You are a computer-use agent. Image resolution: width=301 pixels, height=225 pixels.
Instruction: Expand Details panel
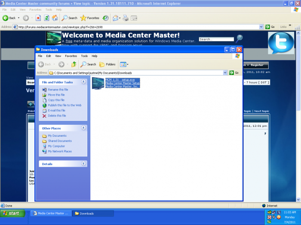(83, 163)
